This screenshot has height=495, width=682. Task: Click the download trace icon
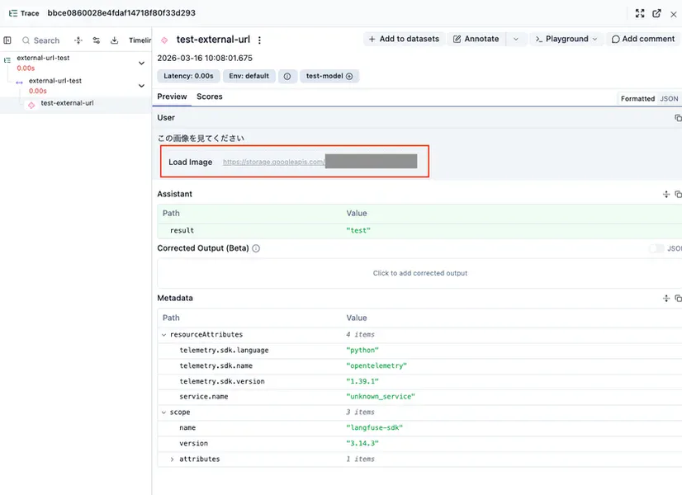coord(114,40)
